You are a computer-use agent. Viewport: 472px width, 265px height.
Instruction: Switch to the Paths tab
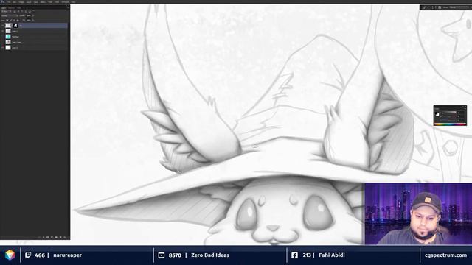pyautogui.click(x=19, y=8)
